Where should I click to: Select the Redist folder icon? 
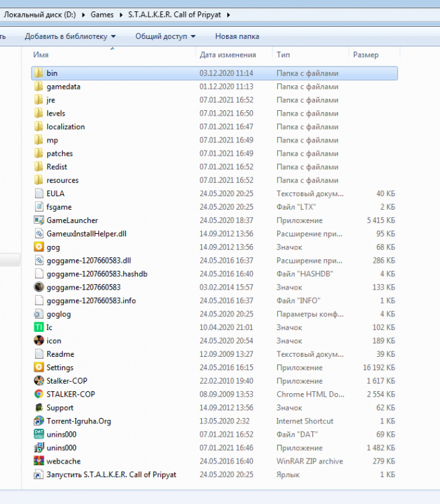pos(38,167)
